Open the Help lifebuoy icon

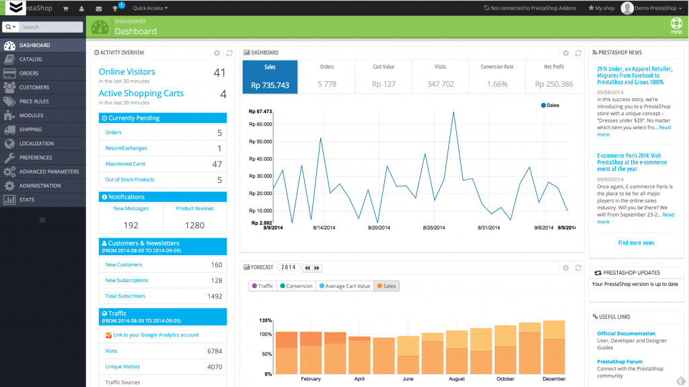676,24
